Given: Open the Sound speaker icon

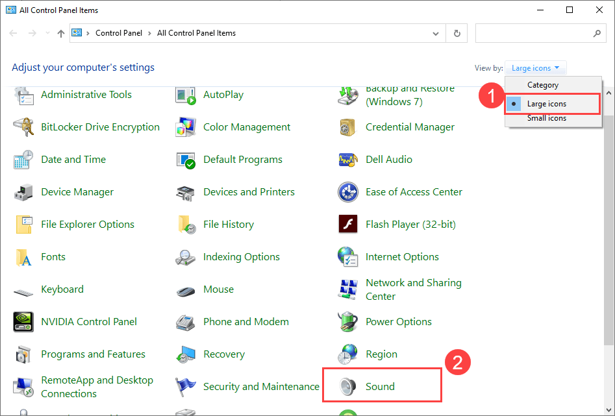Looking at the screenshot, I should 348,387.
